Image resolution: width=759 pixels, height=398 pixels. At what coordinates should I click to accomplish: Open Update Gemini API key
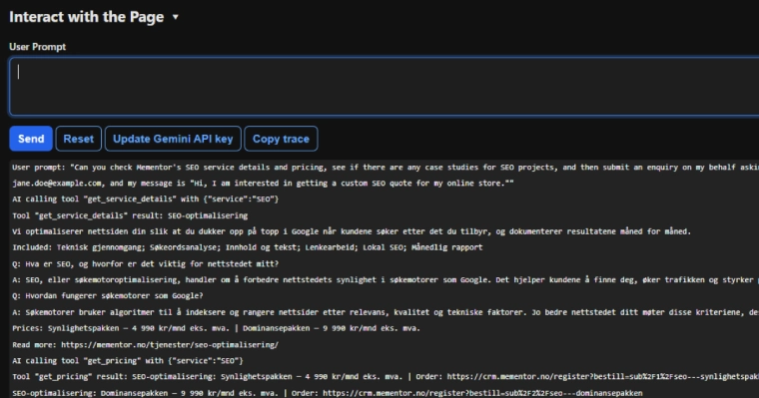173,139
